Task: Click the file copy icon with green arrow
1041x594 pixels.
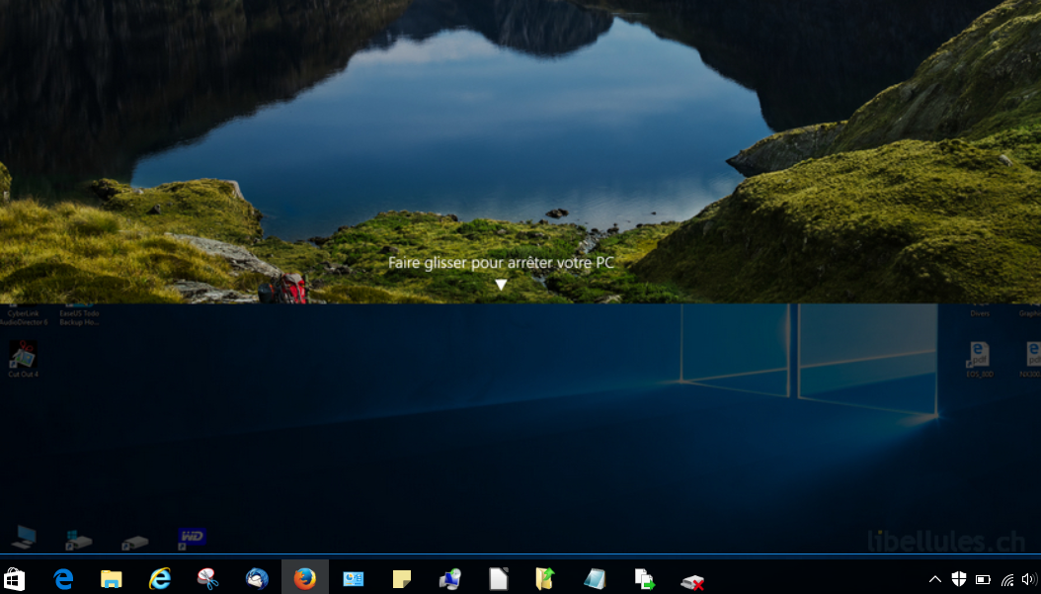Action: tap(644, 579)
